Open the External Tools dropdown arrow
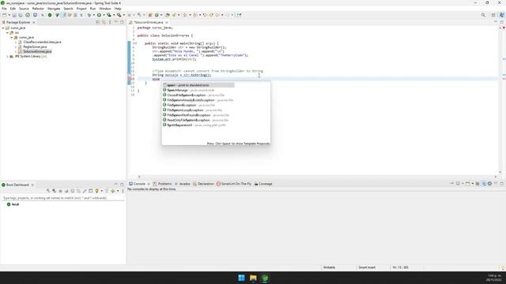The height and width of the screenshot is (284, 506). [124, 15]
